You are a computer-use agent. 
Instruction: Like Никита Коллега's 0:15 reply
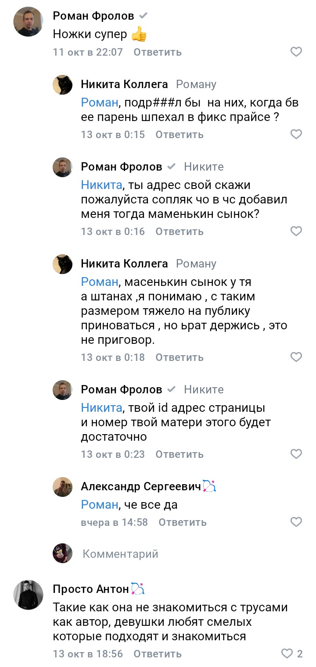296,134
